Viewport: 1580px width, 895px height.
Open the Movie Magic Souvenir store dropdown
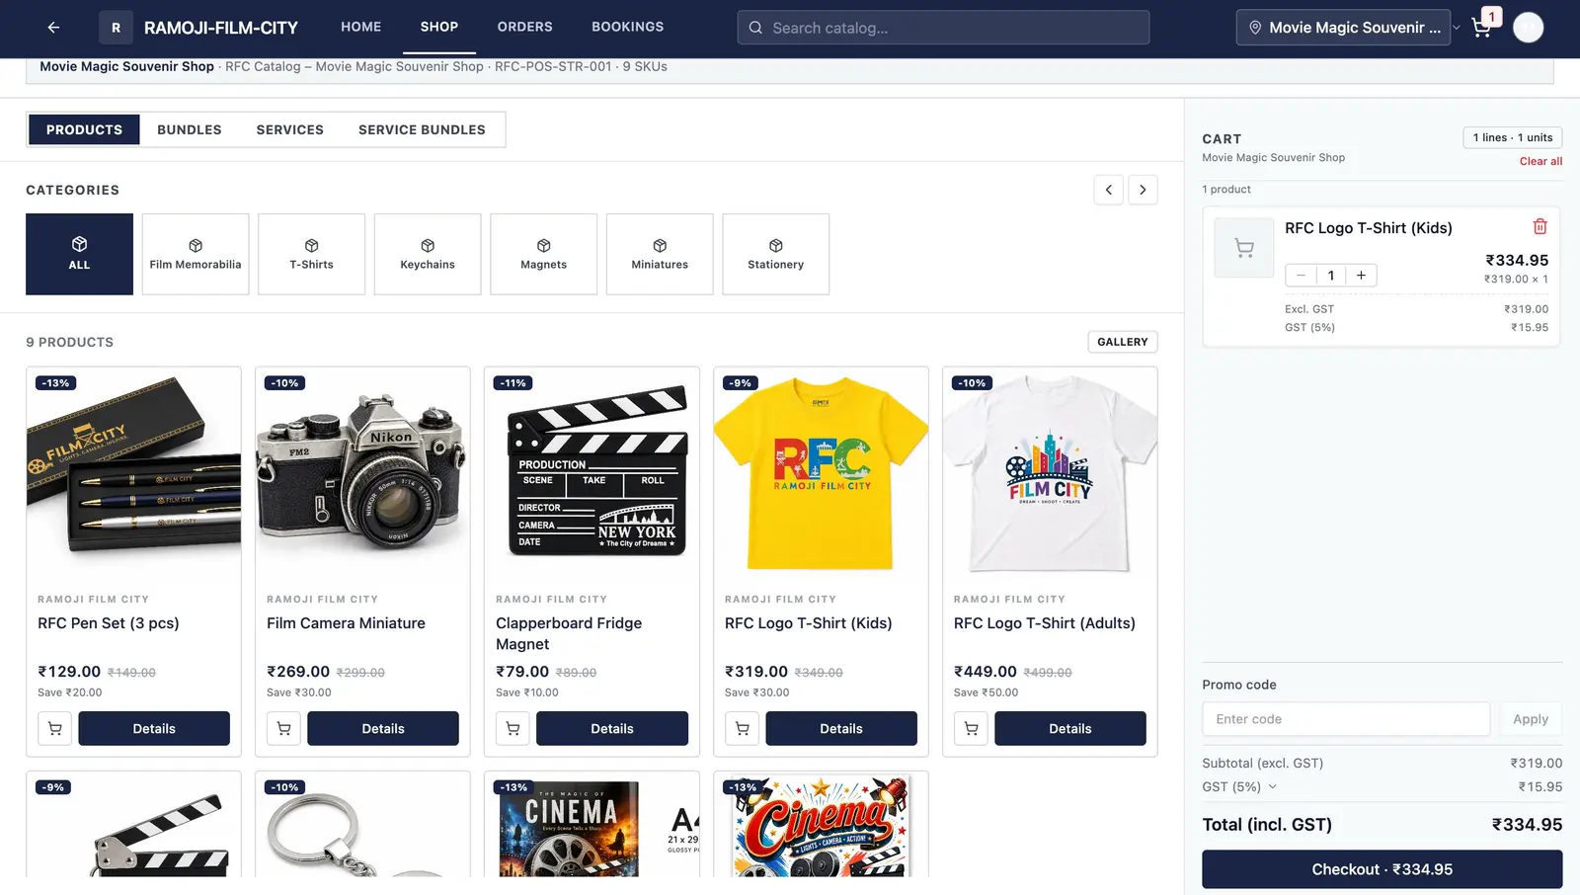click(1343, 28)
